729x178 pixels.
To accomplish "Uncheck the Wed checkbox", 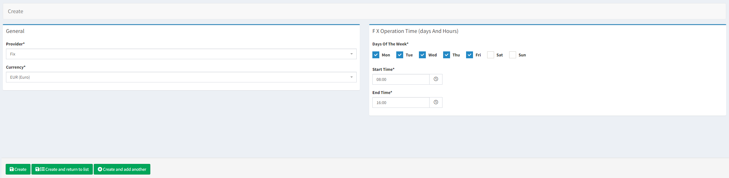I will click(x=422, y=55).
